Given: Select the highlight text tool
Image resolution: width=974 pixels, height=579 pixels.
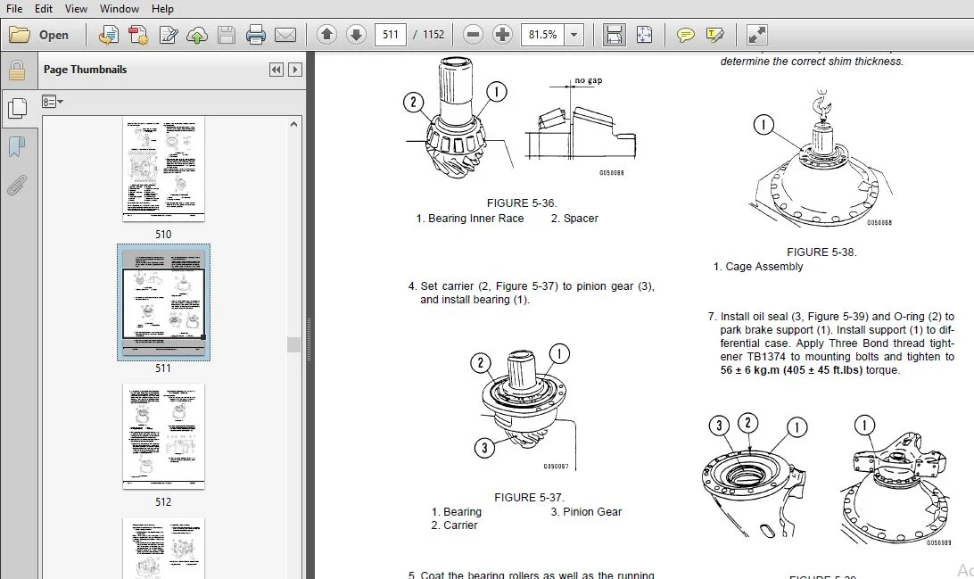Looking at the screenshot, I should (x=715, y=35).
